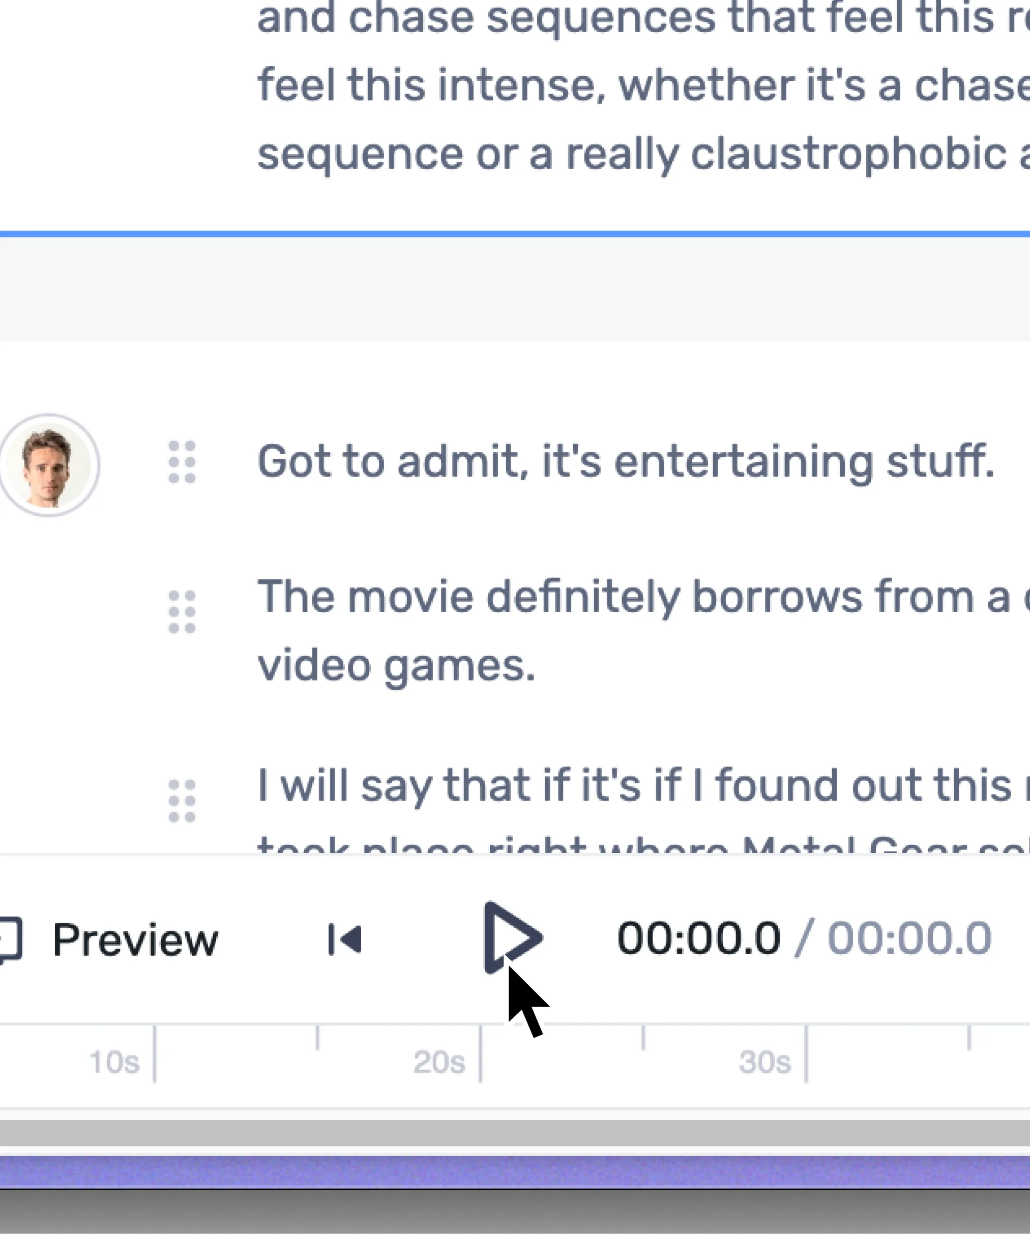Click the current time display 00:00.0
This screenshot has height=1234, width=1030.
(699, 937)
